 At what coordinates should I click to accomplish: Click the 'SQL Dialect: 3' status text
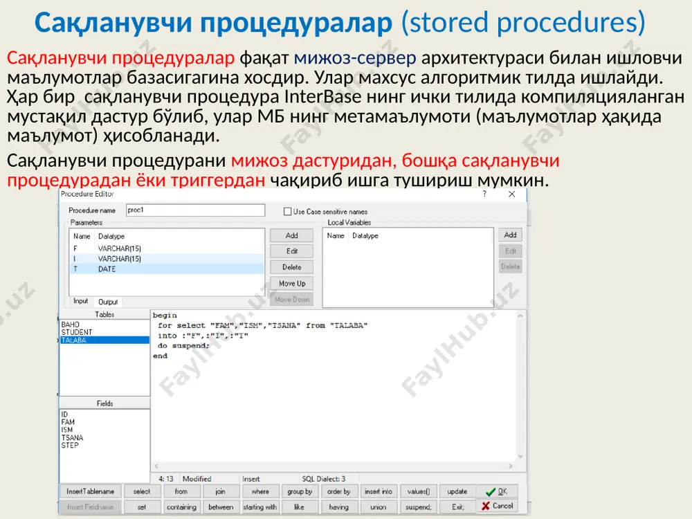323,479
